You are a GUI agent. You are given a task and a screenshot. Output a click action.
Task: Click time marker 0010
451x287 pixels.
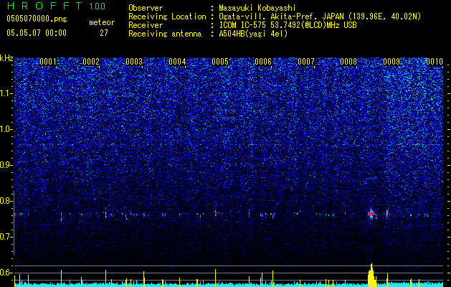coord(435,62)
